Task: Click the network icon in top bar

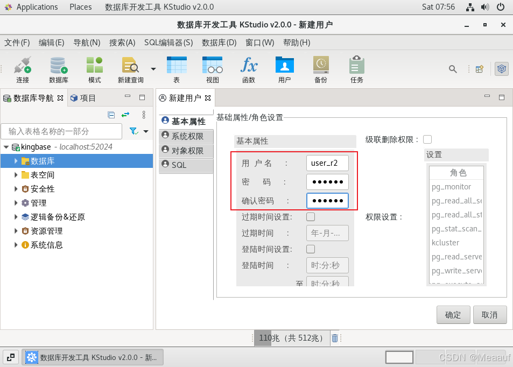Action: tap(470, 7)
